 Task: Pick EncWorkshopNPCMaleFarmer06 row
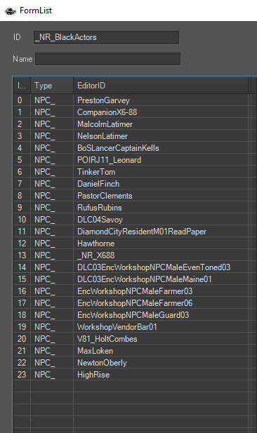click(x=135, y=302)
